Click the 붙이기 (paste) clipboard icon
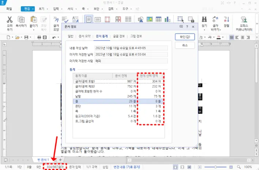The width and height of the screenshot is (259, 170). (x=34, y=19)
